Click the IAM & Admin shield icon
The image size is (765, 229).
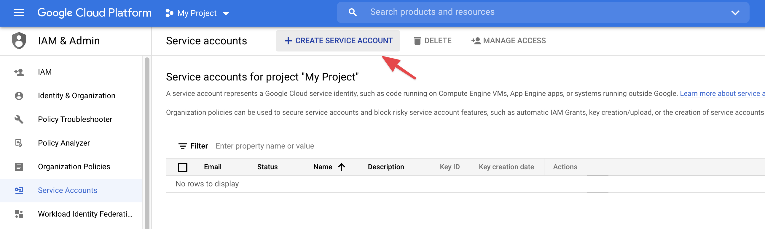(x=19, y=41)
